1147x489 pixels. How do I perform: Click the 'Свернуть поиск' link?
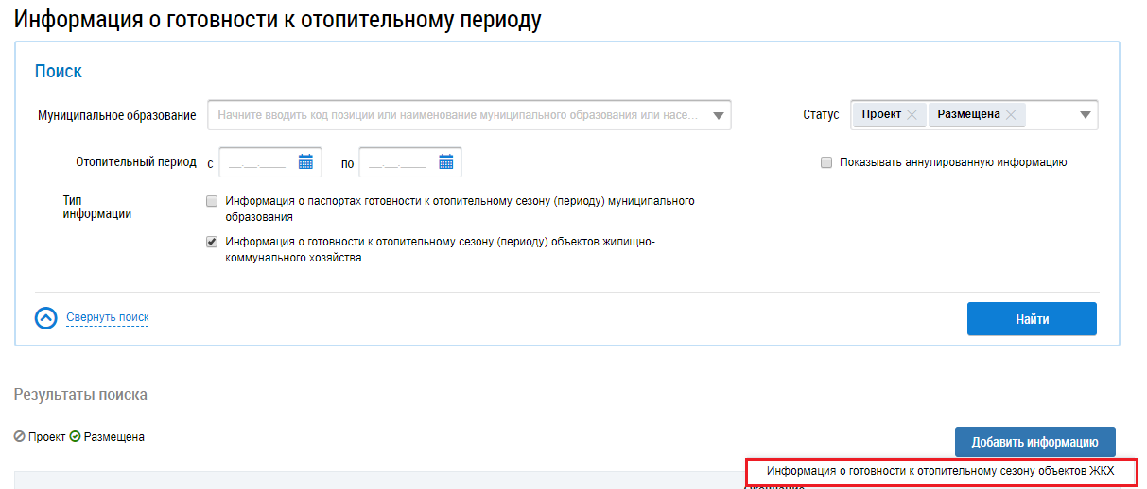click(x=107, y=317)
